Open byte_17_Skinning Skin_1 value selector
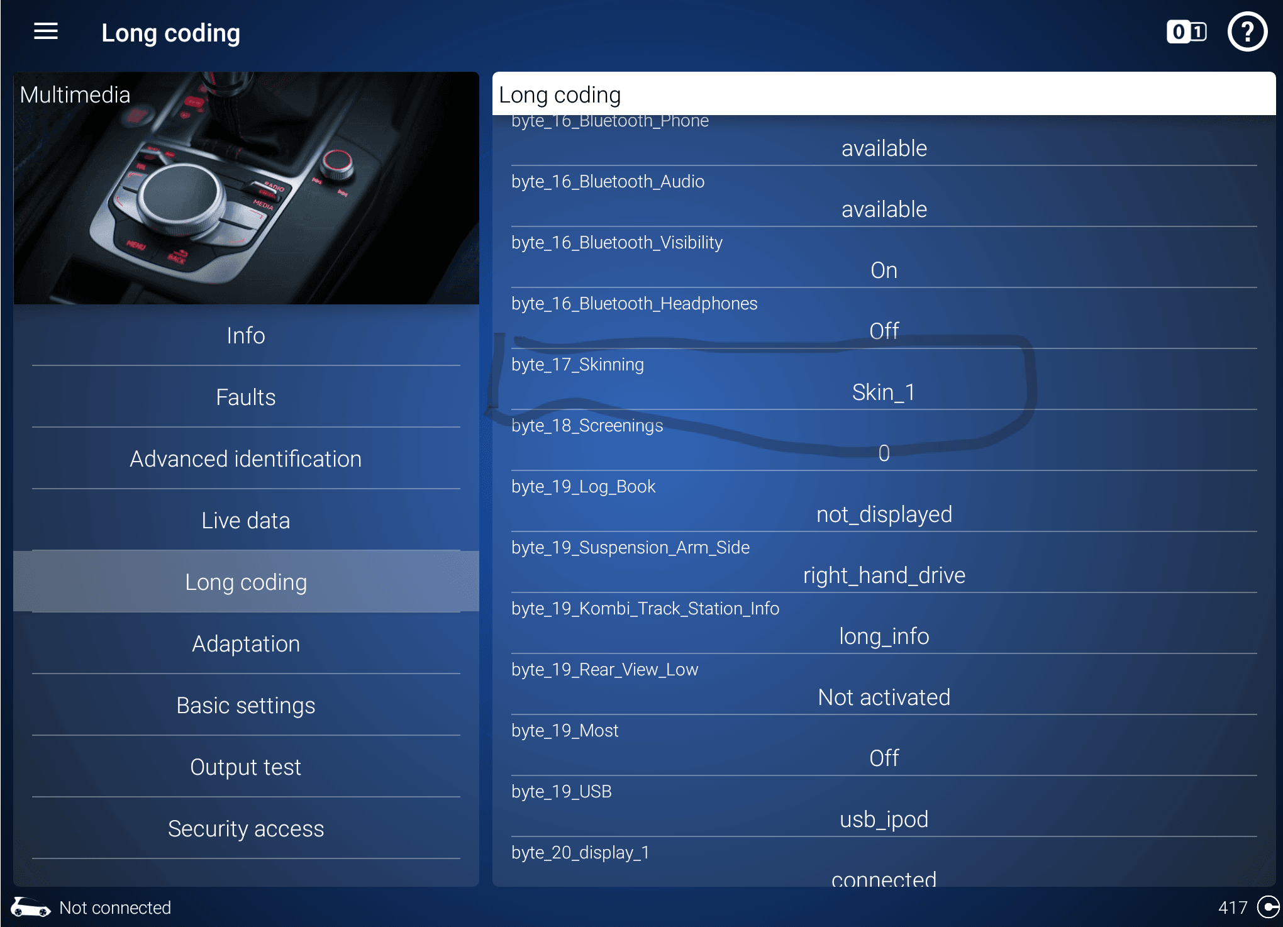This screenshot has width=1283, height=927. coord(884,392)
